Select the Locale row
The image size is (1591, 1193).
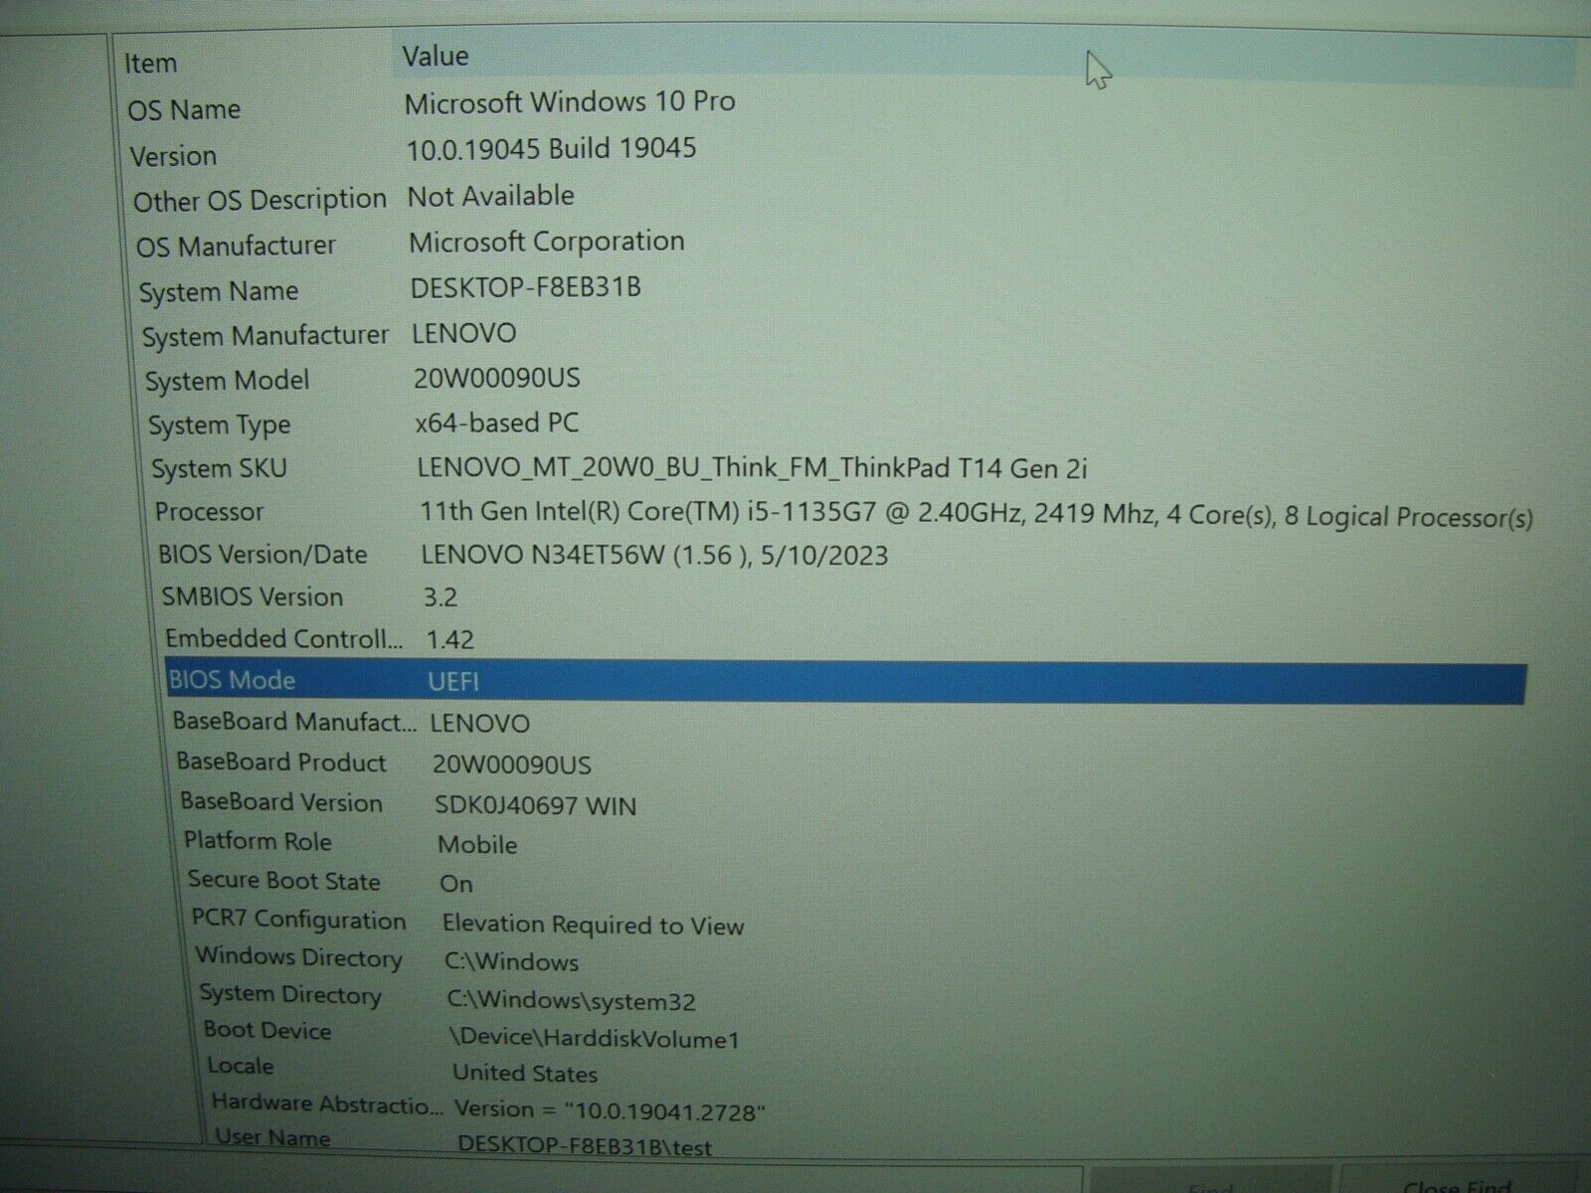coord(845,1070)
